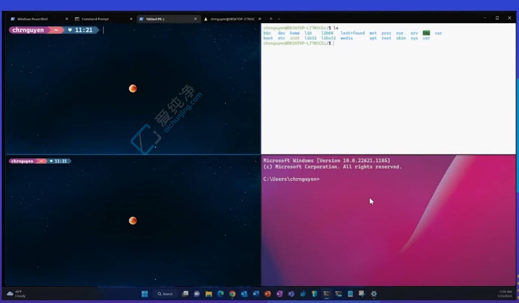Click 'home' in the Linux listing

(294, 33)
